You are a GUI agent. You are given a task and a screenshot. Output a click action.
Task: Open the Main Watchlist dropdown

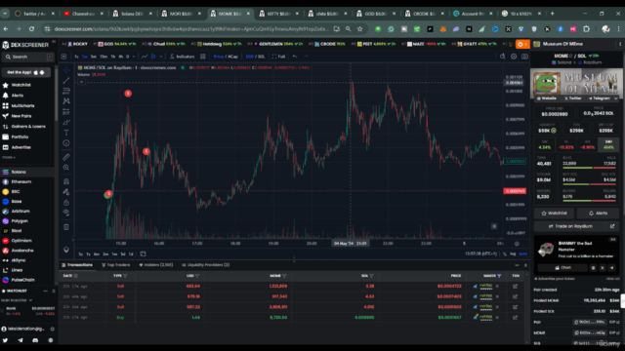coord(17,300)
